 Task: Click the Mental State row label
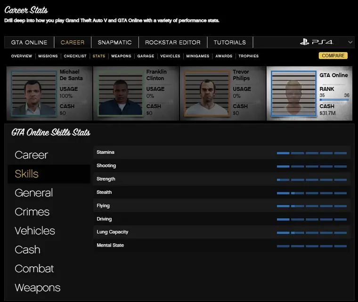coord(110,245)
